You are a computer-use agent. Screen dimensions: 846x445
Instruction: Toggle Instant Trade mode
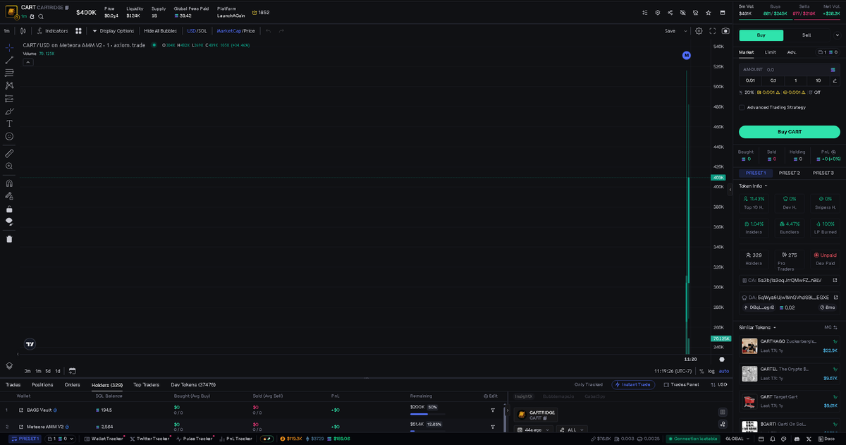point(633,384)
